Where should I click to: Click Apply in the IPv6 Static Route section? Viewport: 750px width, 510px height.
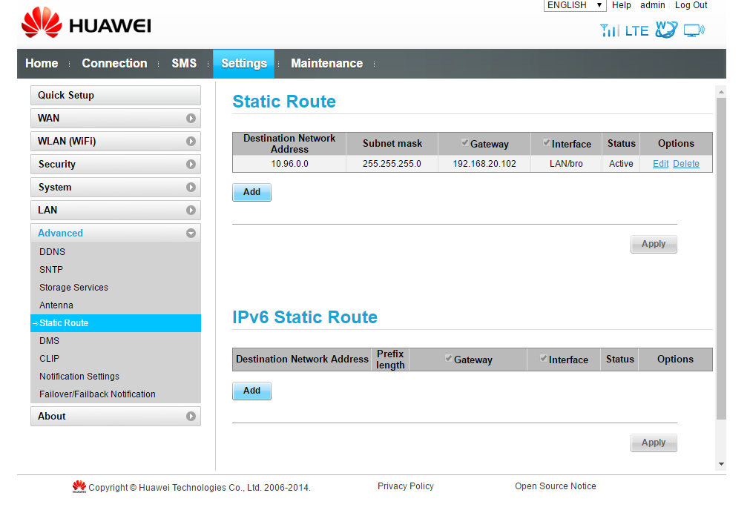pos(654,443)
